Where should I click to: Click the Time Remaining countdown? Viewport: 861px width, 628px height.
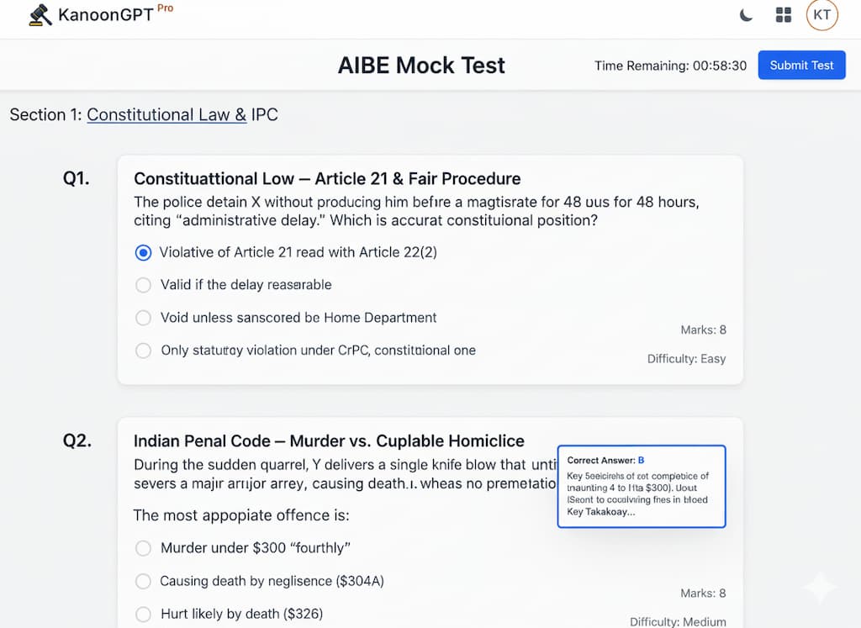[x=670, y=66]
